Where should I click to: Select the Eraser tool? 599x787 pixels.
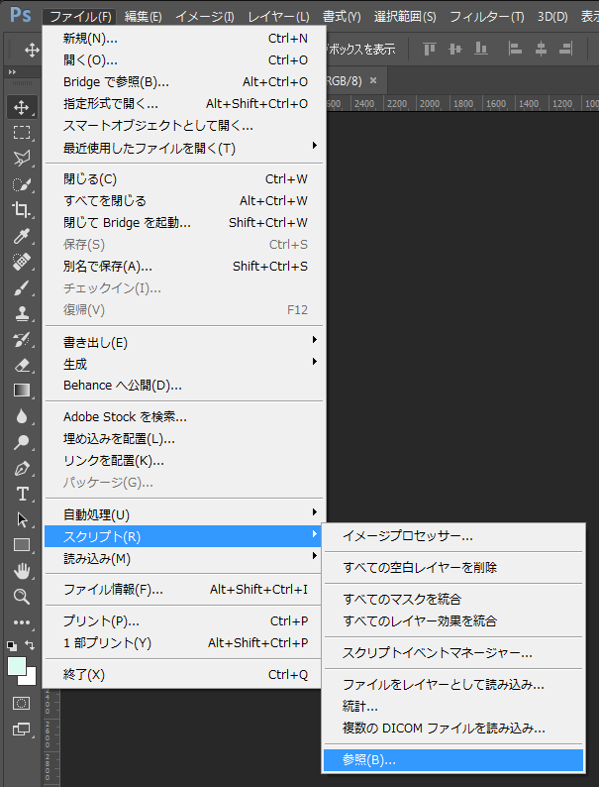pos(22,365)
